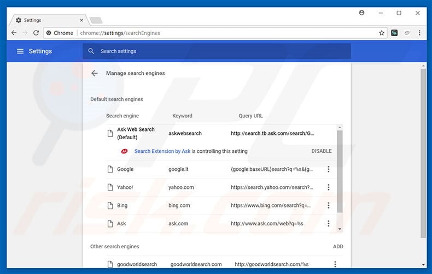Click the 'goodworldsearch.com' keyword
Screen dimensions: 432x274
click(196, 264)
